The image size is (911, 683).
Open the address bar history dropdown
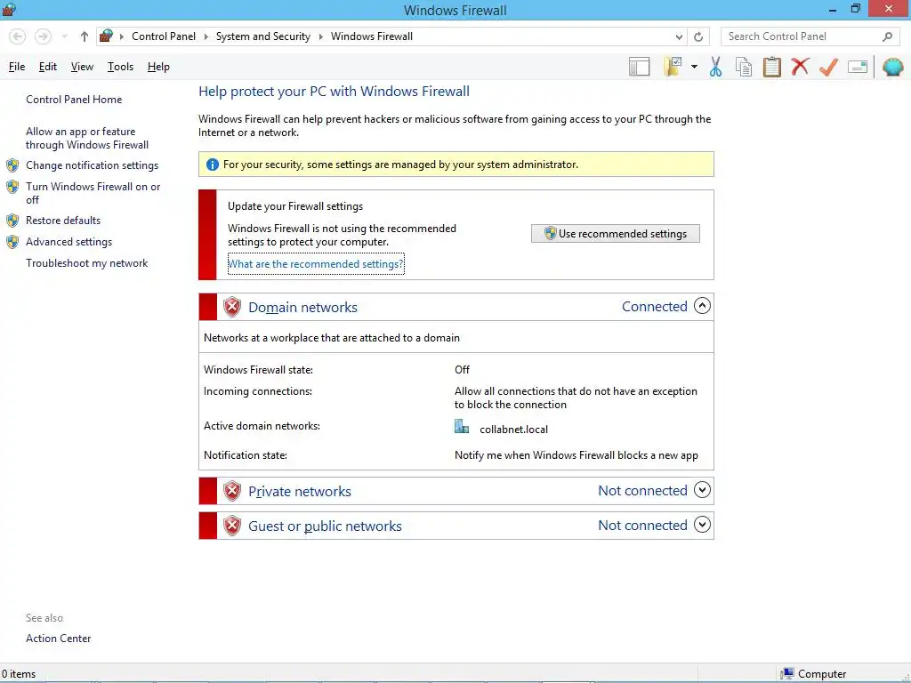pos(679,36)
